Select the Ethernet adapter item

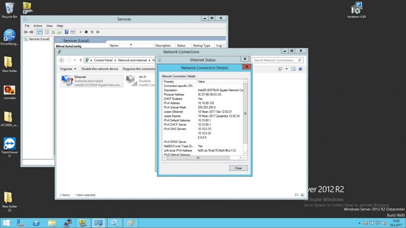coord(92,81)
